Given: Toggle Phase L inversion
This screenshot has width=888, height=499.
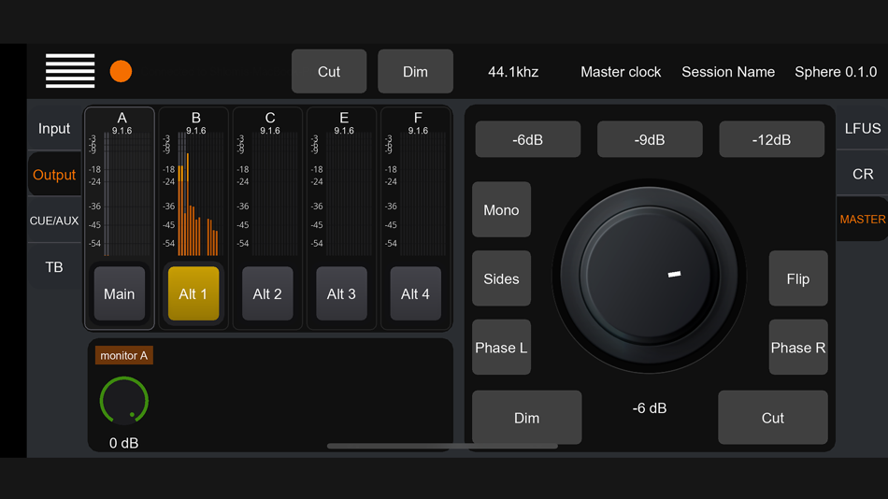Looking at the screenshot, I should 501,348.
